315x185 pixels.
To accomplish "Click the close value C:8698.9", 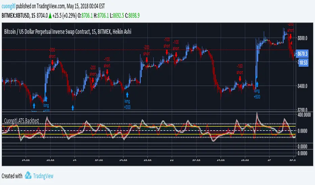I will tap(132, 15).
